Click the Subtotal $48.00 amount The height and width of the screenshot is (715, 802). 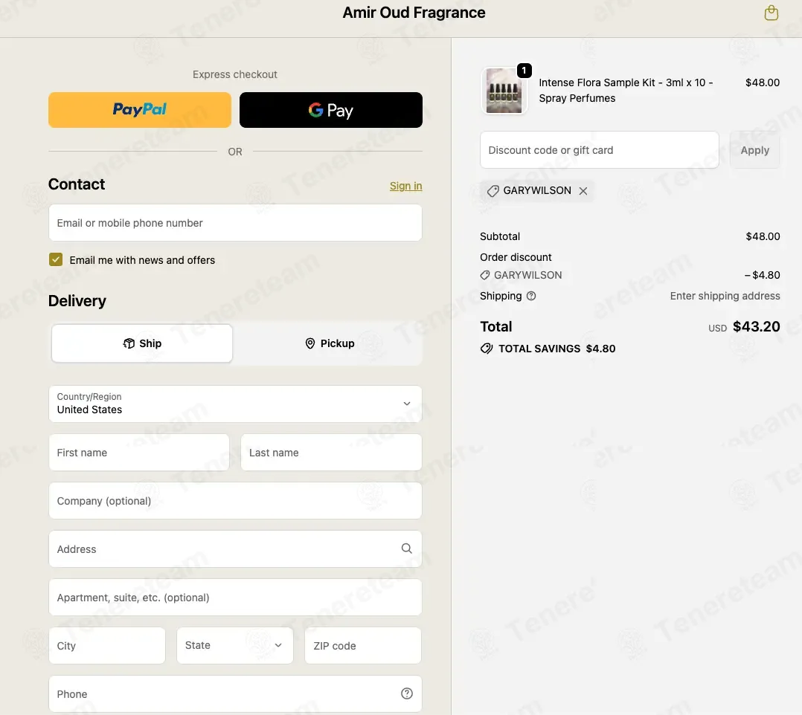coord(763,236)
